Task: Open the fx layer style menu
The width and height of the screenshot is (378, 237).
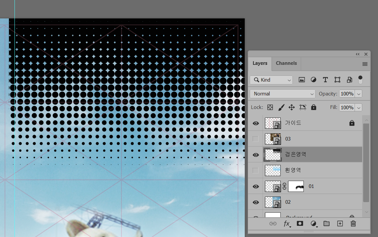Action: 287,224
